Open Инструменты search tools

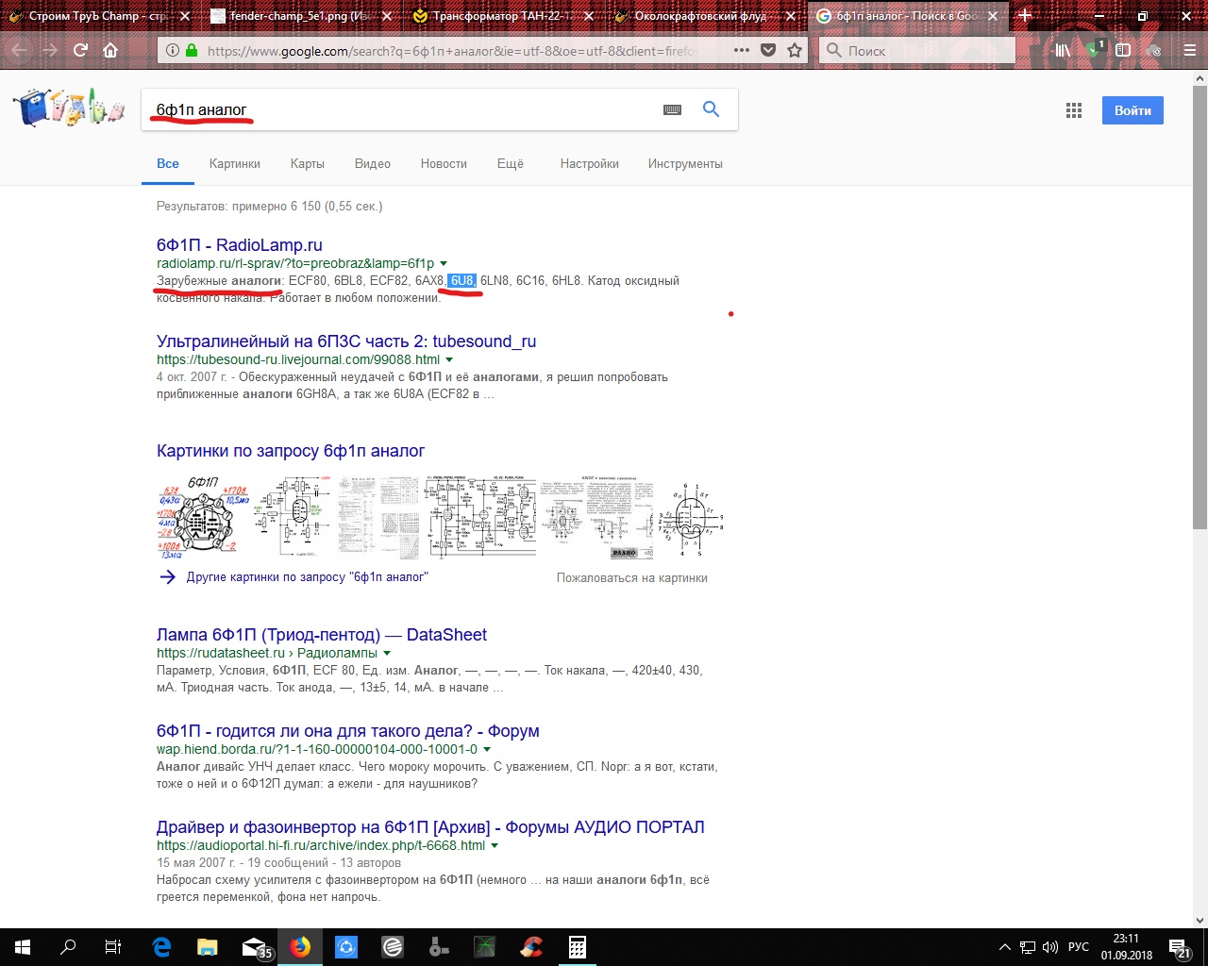(x=685, y=163)
